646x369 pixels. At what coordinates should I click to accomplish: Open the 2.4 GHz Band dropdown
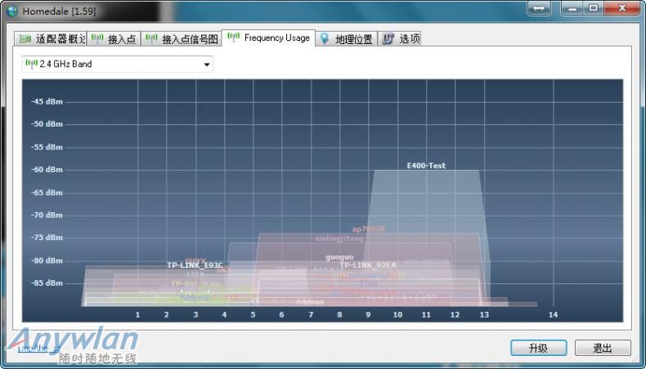click(117, 64)
